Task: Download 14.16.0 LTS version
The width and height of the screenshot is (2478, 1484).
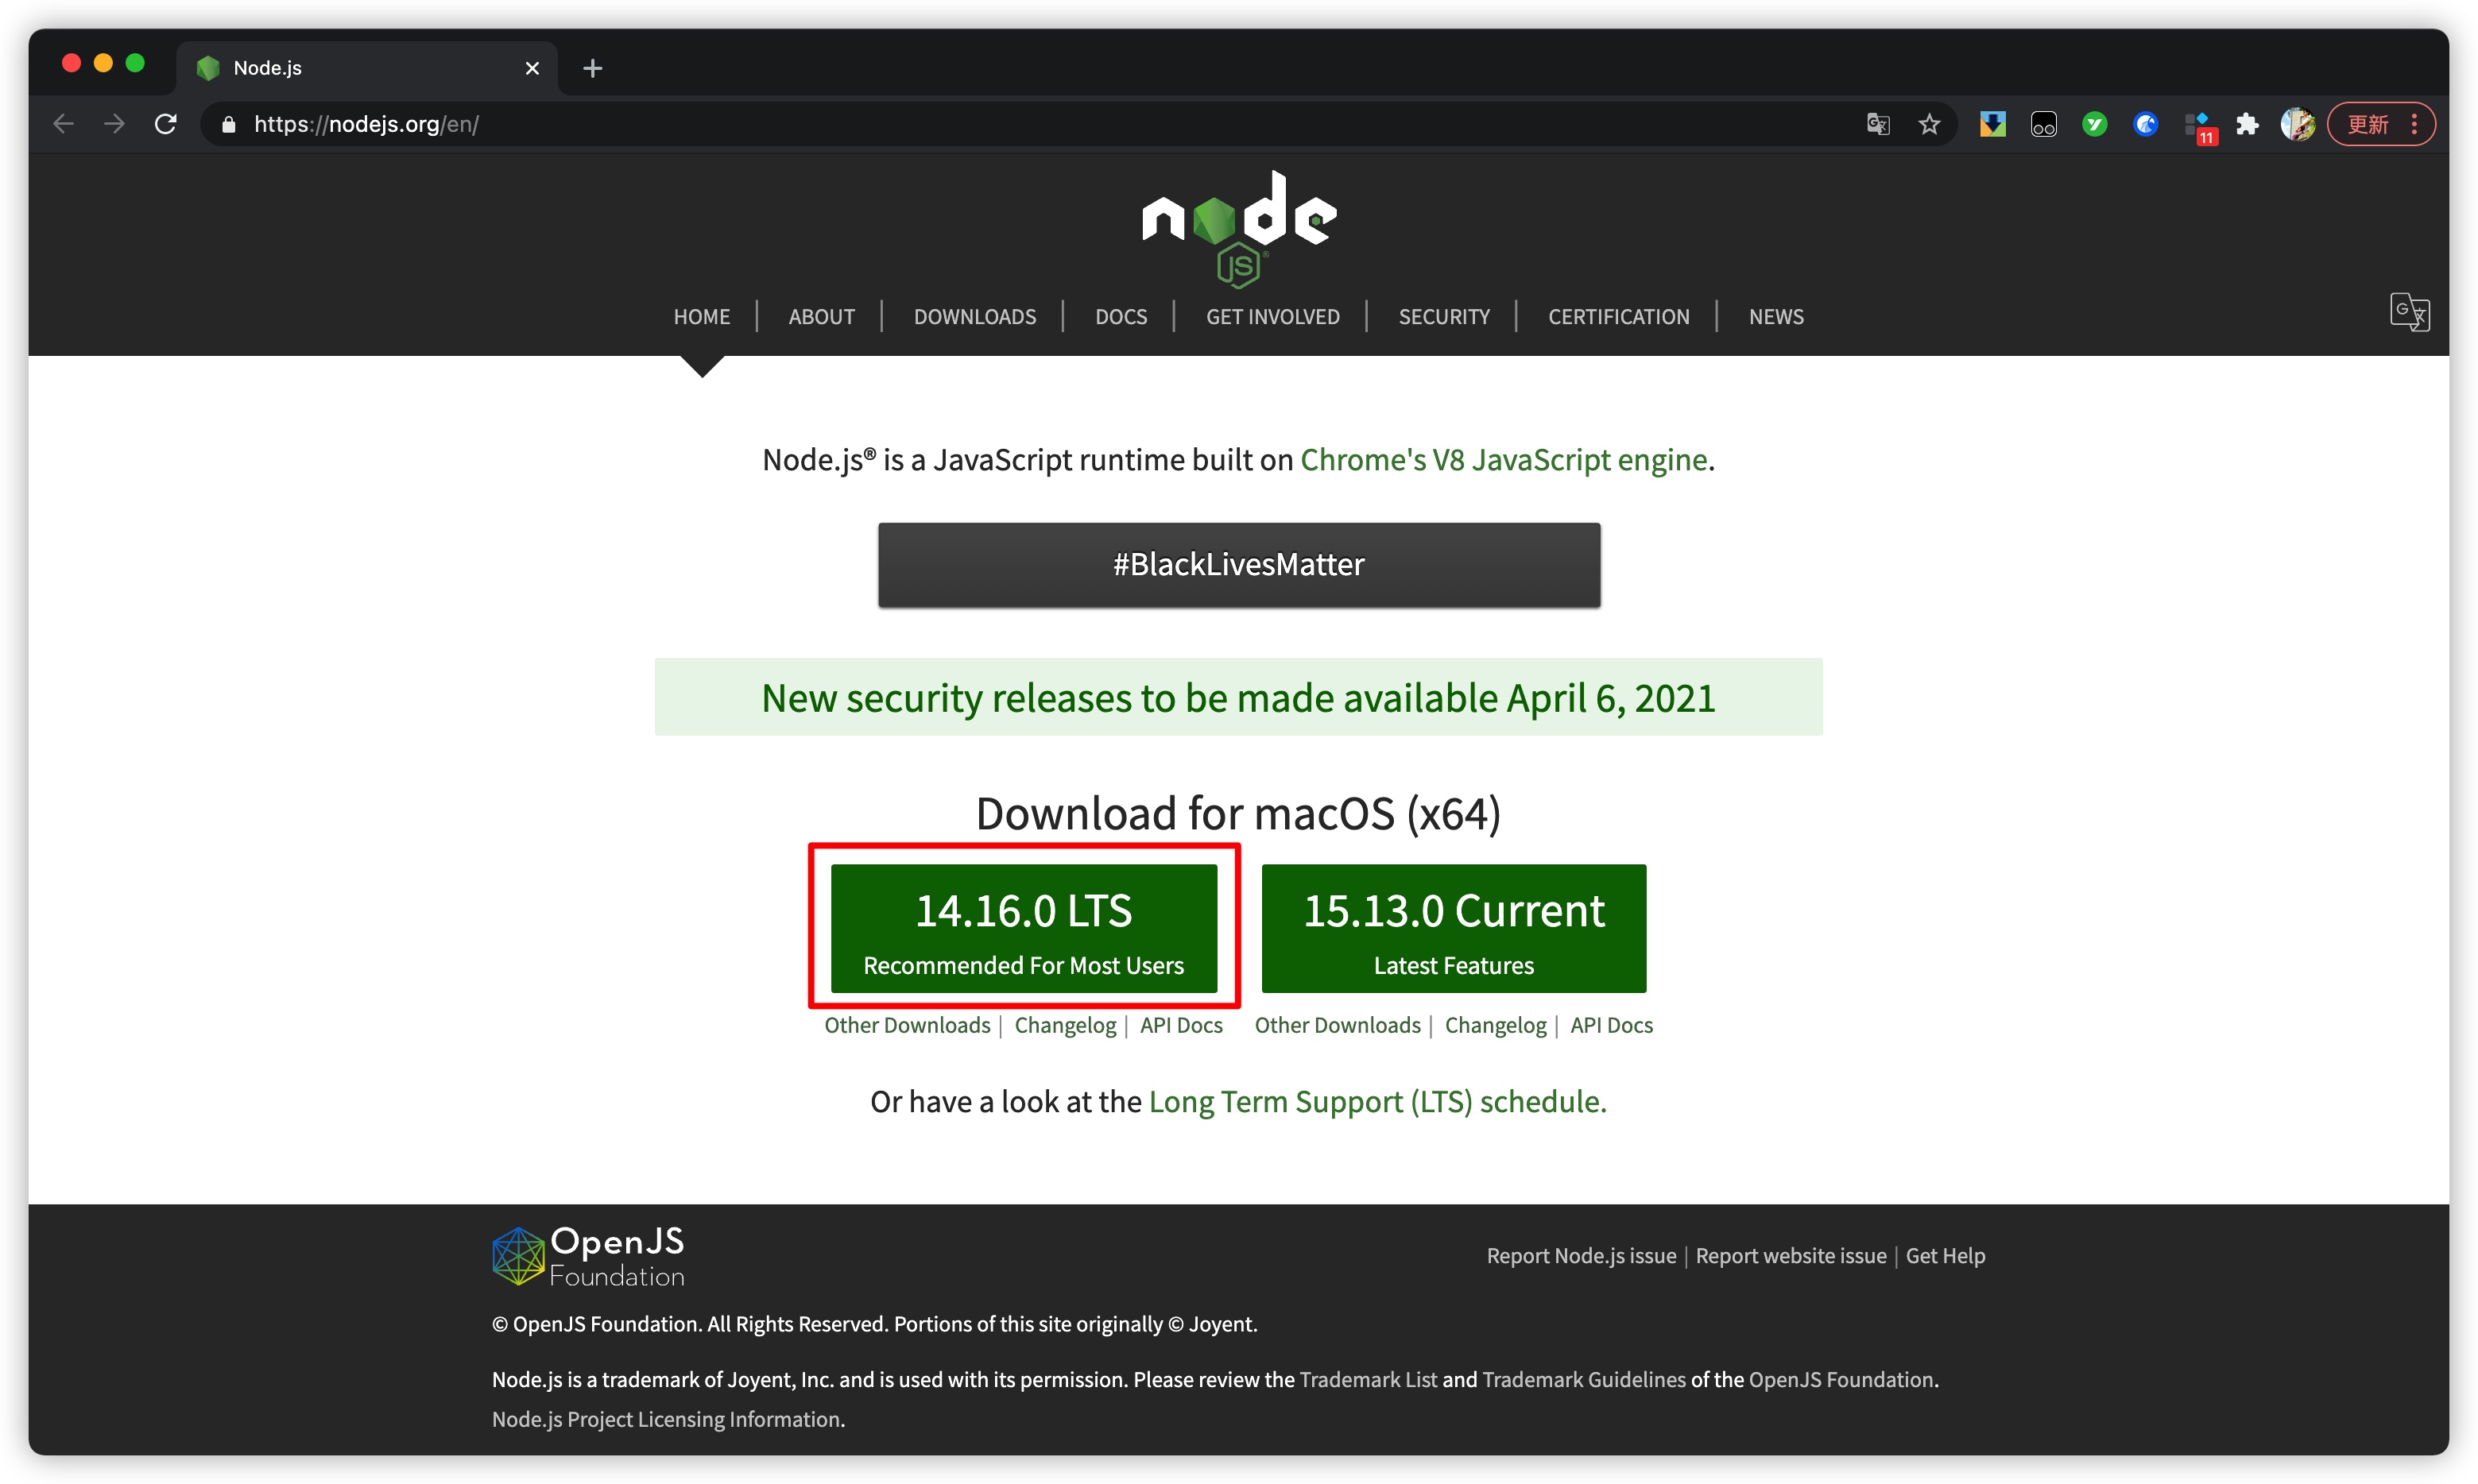Action: [1024, 928]
